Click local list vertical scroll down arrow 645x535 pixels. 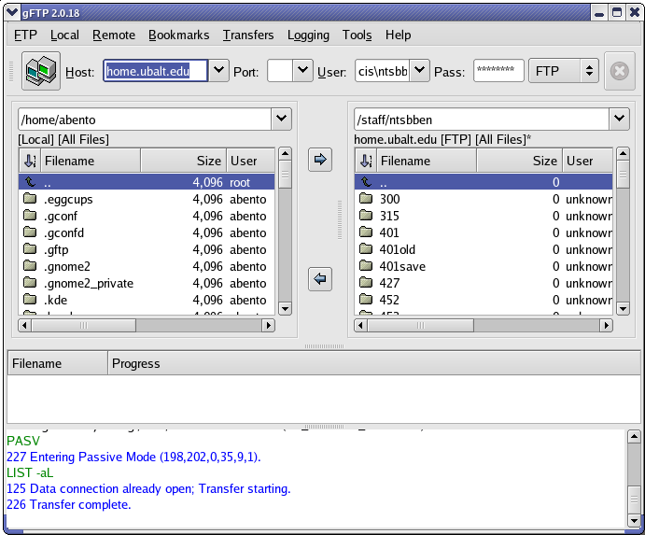click(285, 308)
